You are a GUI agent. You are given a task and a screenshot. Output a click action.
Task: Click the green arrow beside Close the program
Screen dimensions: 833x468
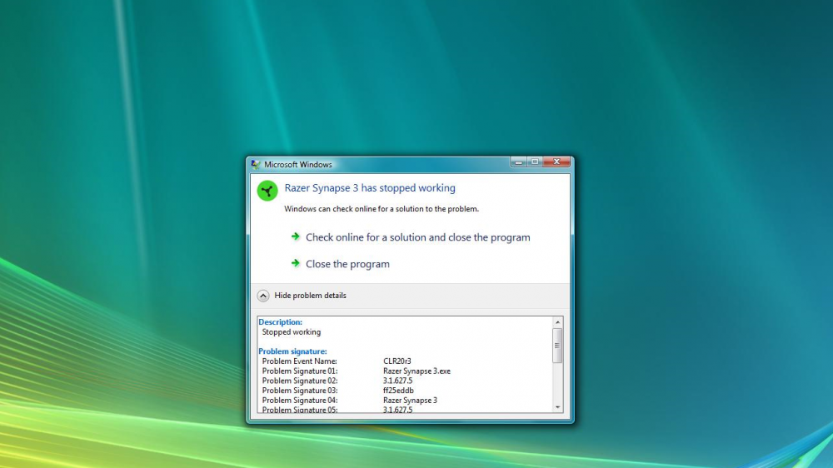tap(296, 264)
